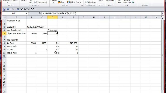
Task: Select row 5 header
Action: click(4, 34)
